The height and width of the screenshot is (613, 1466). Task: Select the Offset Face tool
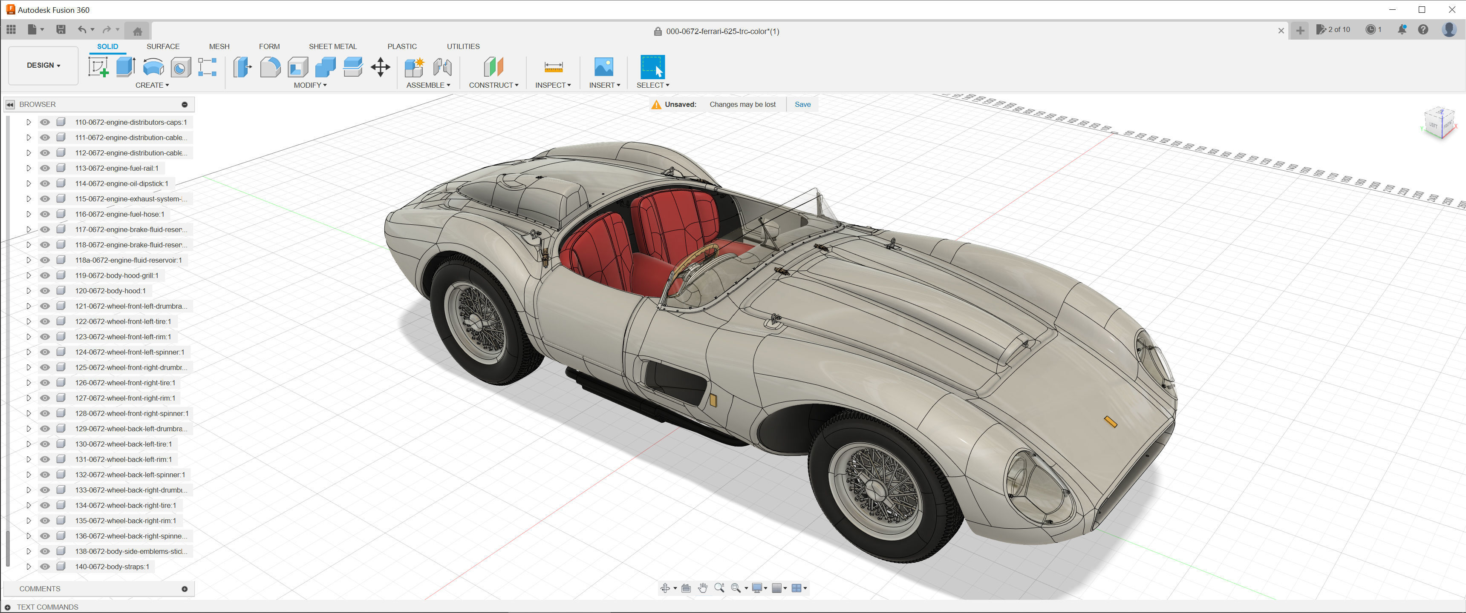point(353,67)
